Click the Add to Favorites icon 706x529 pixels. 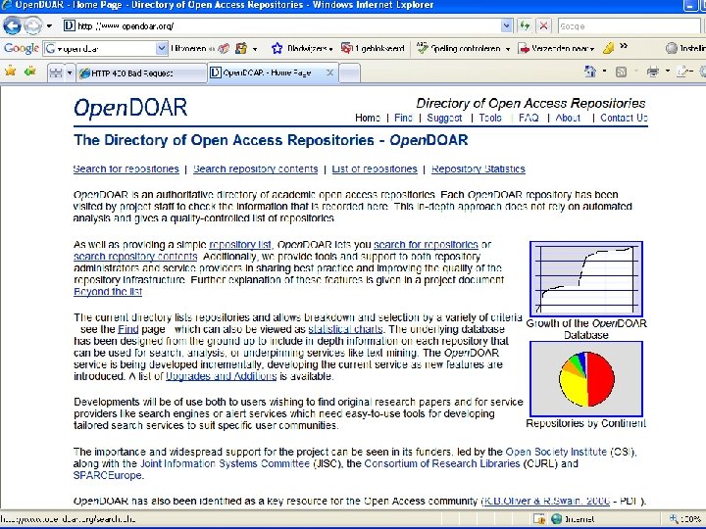pos(29,72)
